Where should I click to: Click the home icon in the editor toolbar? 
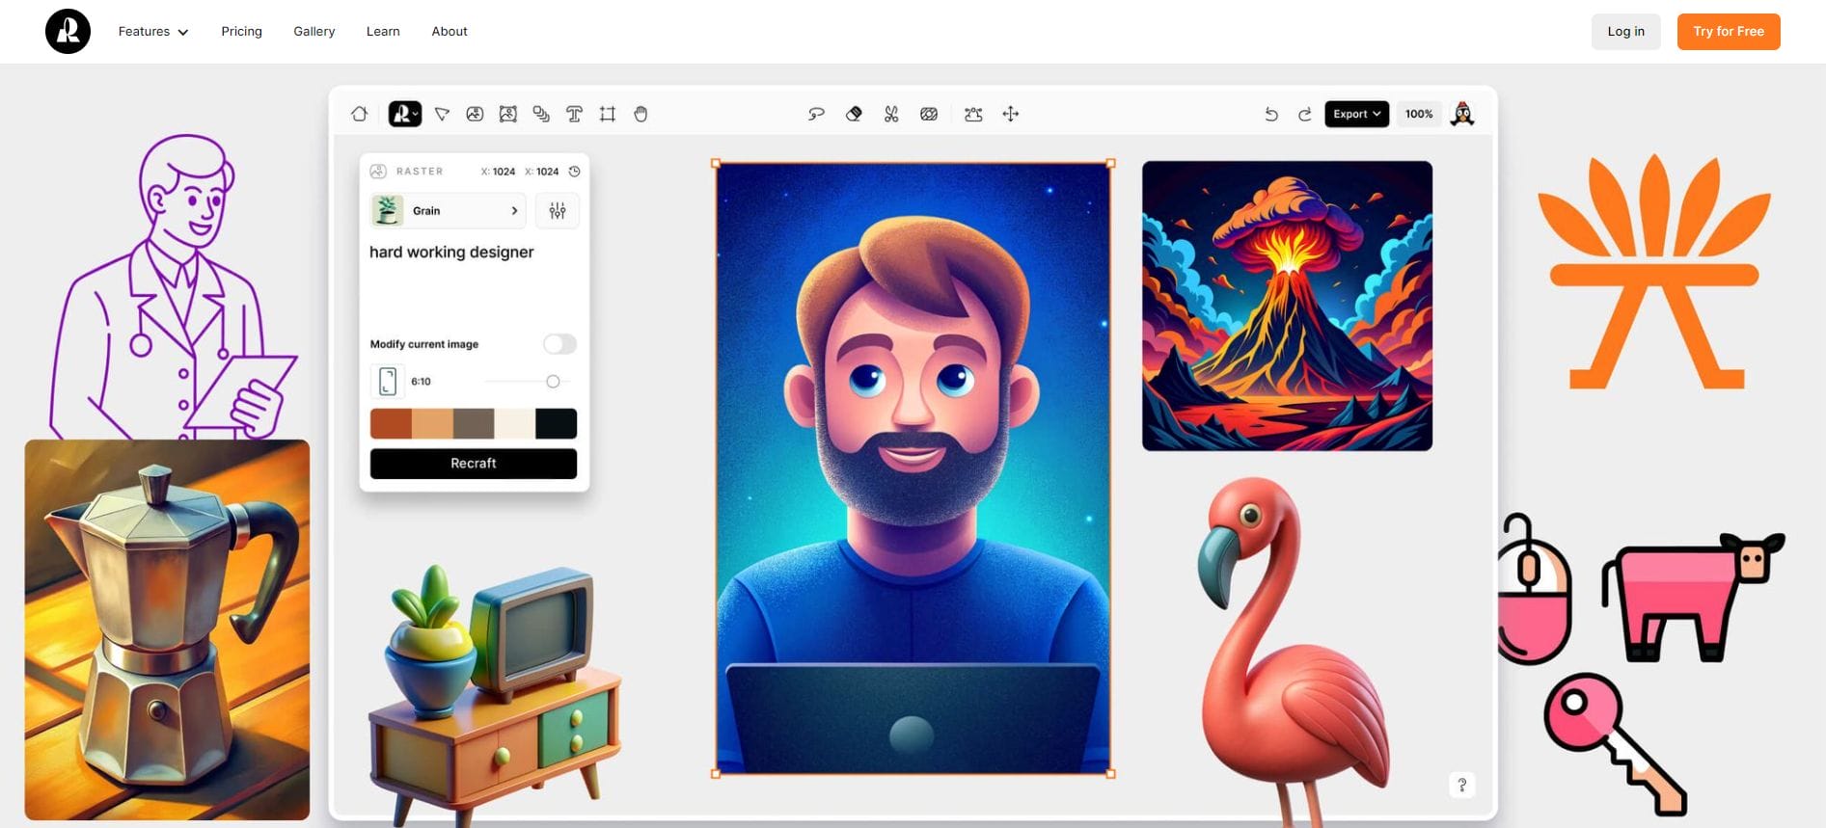[360, 114]
